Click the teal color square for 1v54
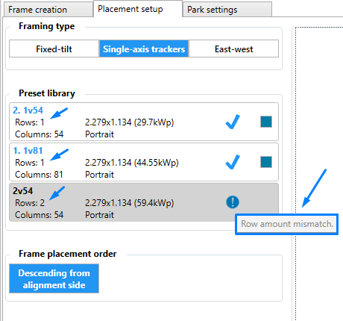 pos(266,122)
